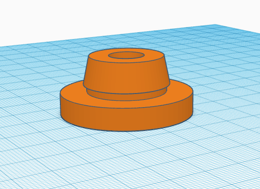260x189 pixels.
Task: Click the vertical side wall of base disc
Action: (127, 119)
